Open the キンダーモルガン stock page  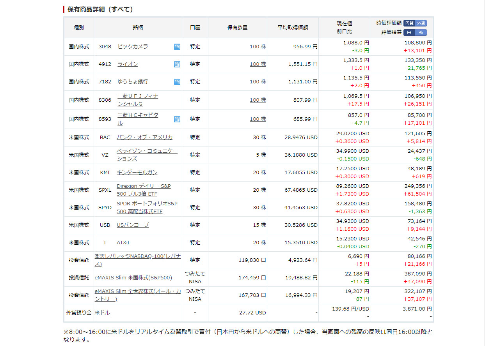coord(137,172)
